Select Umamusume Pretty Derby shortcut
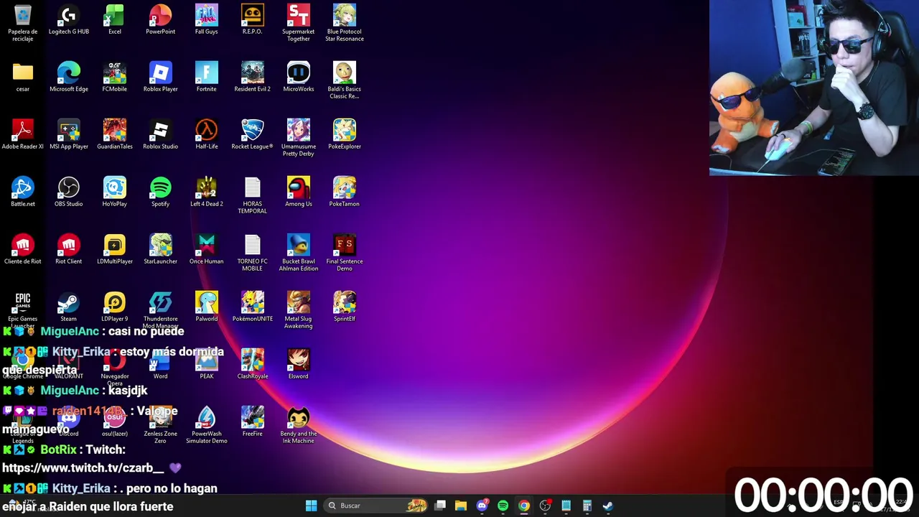 point(298,138)
